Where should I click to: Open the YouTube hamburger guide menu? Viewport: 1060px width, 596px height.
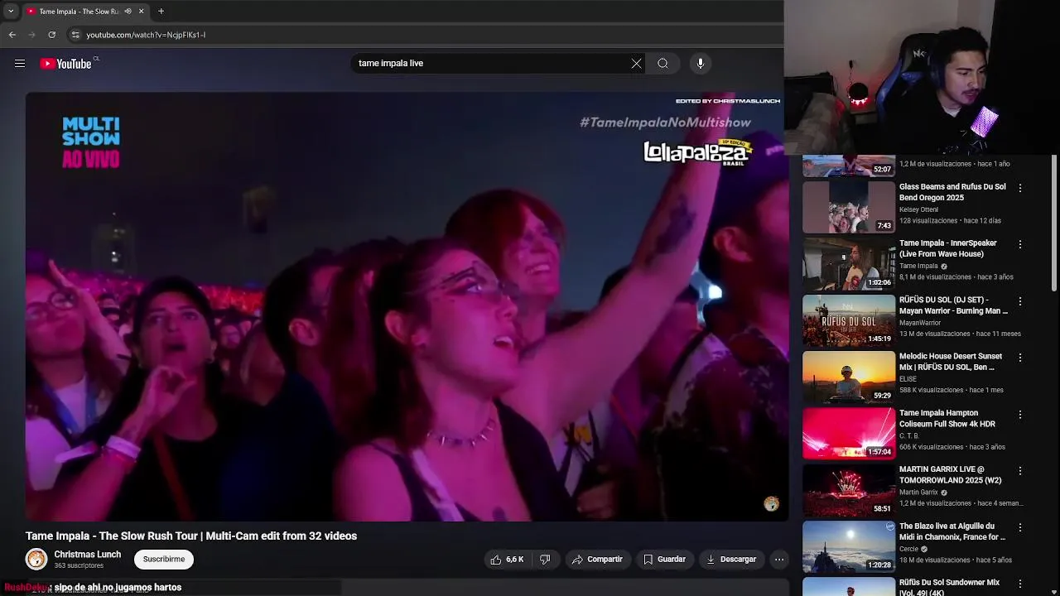pos(20,64)
